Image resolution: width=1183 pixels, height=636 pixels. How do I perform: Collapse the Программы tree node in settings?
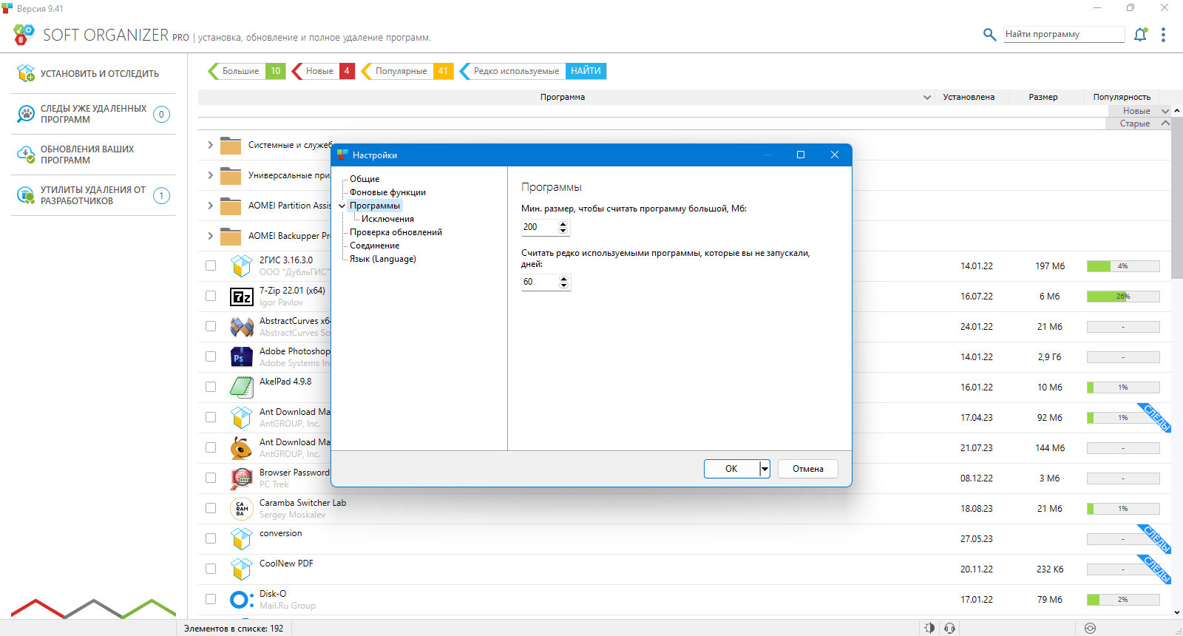342,206
